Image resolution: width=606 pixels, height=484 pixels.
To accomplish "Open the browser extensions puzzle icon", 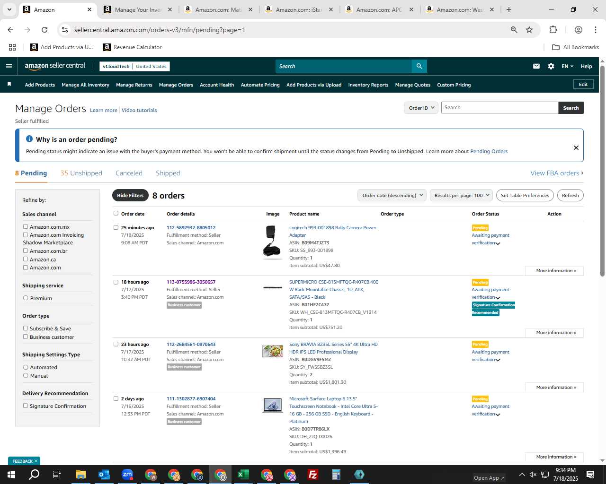I will click(553, 30).
